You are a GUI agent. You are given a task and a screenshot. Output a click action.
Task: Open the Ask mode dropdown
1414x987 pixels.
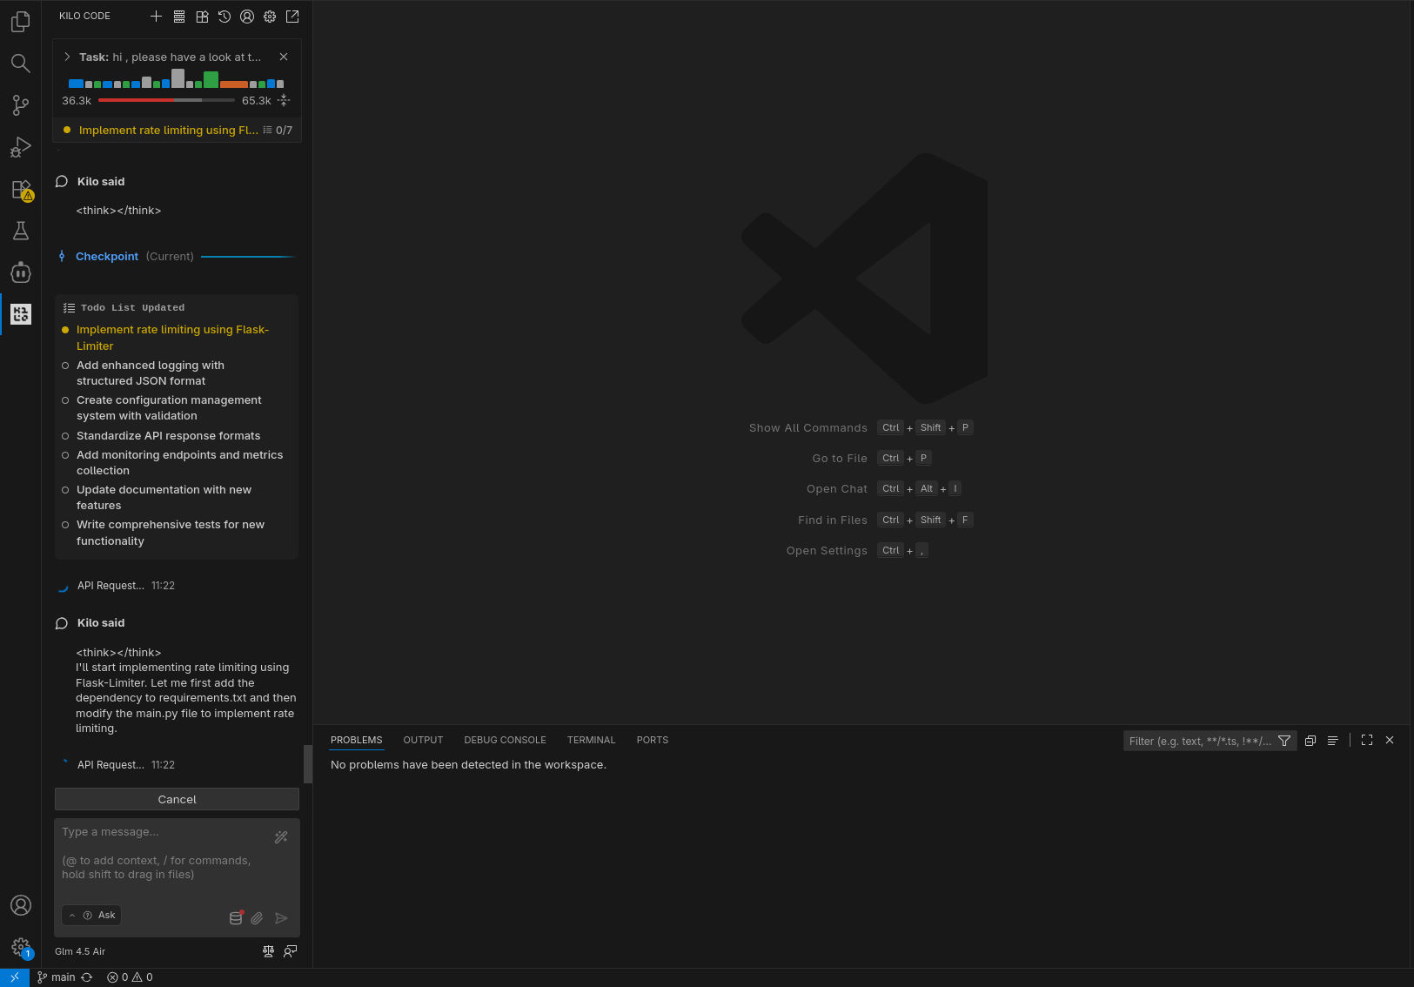pos(91,916)
